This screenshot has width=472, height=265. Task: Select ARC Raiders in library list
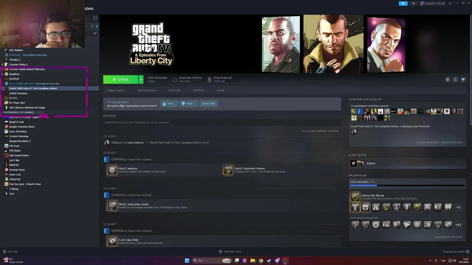(x=16, y=50)
